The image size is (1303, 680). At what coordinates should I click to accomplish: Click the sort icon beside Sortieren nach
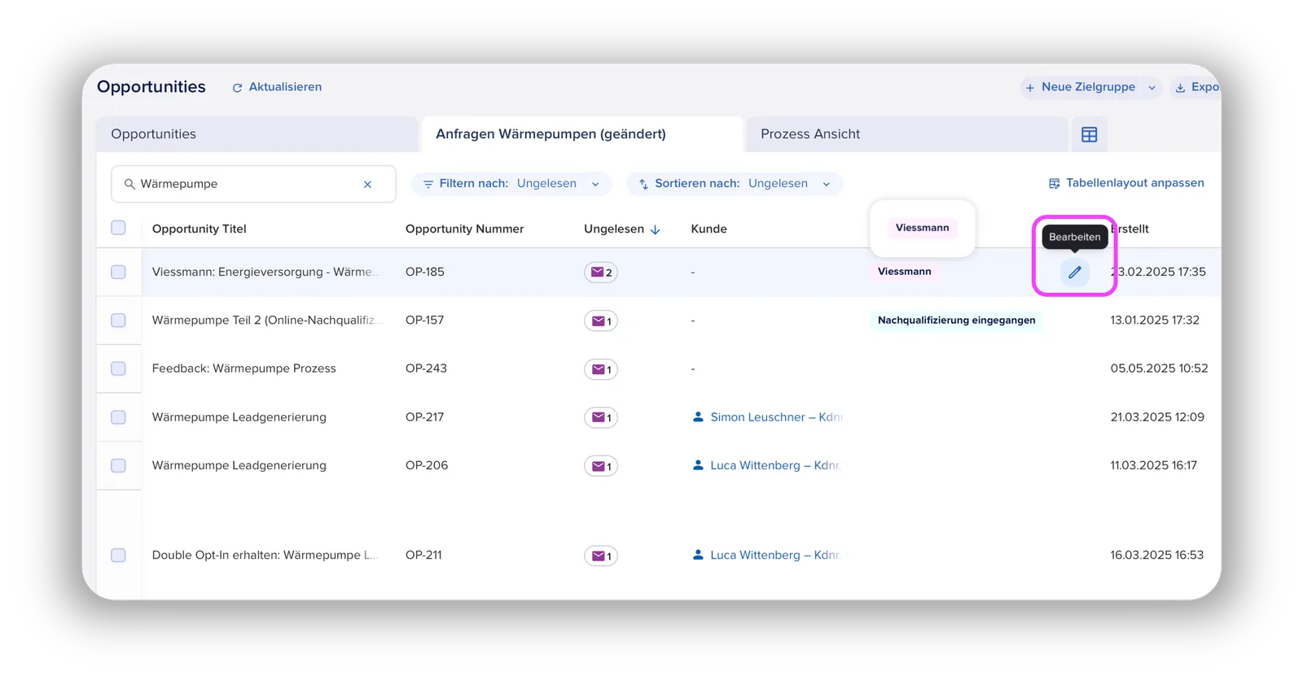click(x=644, y=185)
